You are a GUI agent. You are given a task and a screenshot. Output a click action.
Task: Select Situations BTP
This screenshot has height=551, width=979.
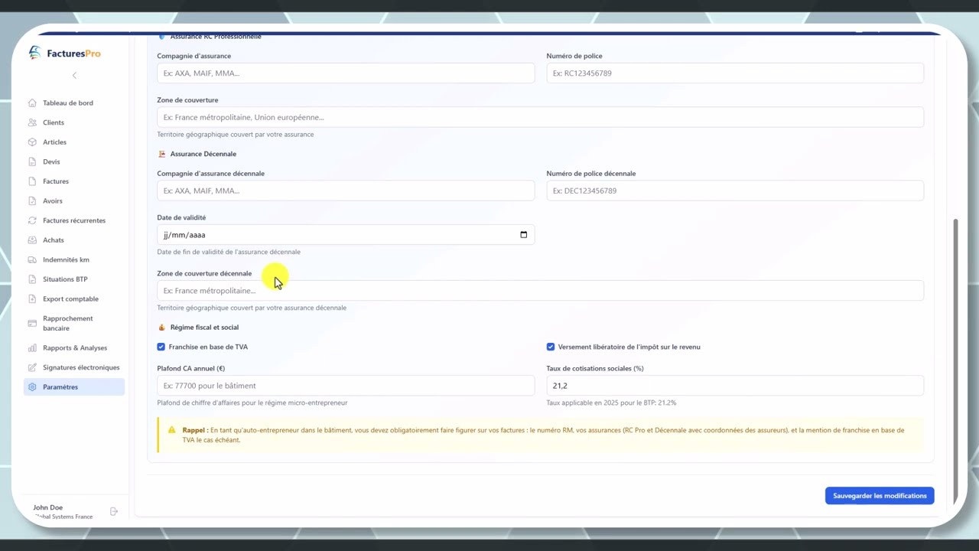73,279
